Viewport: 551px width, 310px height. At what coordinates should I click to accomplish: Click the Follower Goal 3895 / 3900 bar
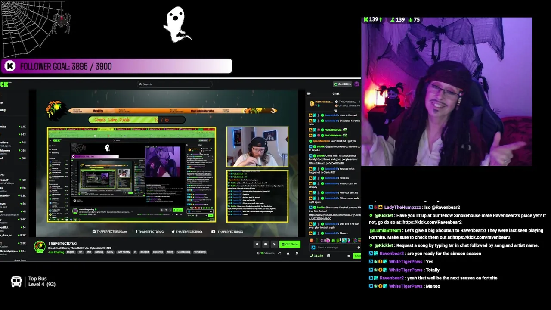(x=117, y=66)
